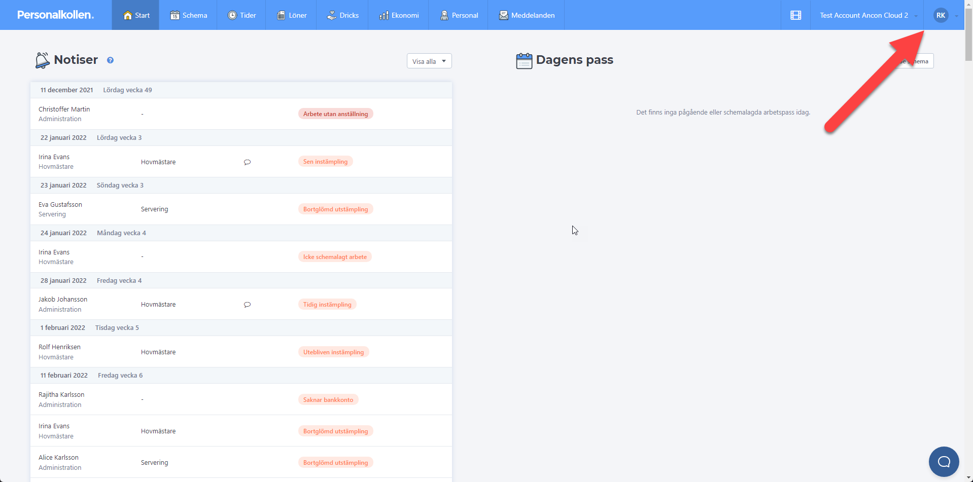Click Servering in Eva Gustafsson's row
The height and width of the screenshot is (482, 973).
pyautogui.click(x=154, y=209)
